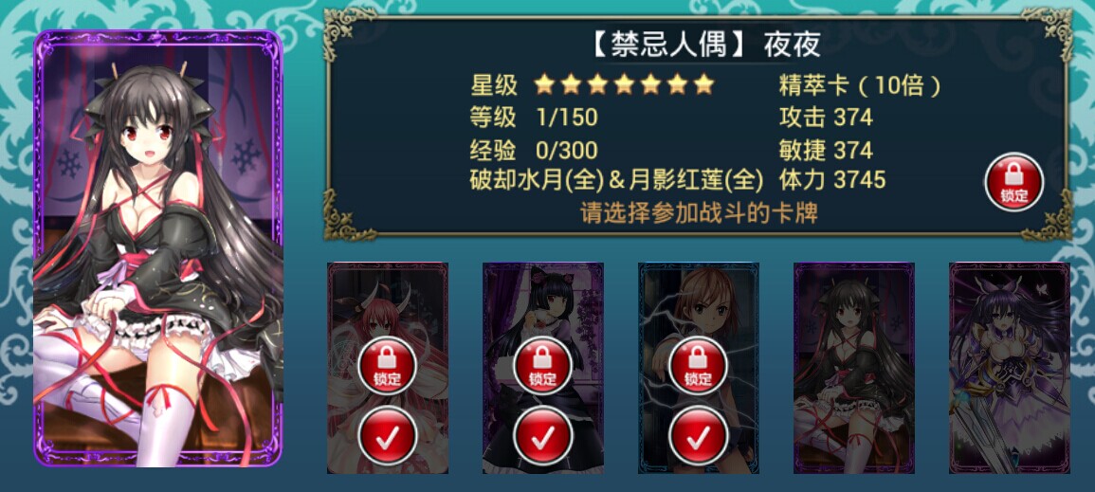1095x492 pixels.
Task: Toggle checkmark on cat-eared black-haired girl card
Action: [542, 435]
